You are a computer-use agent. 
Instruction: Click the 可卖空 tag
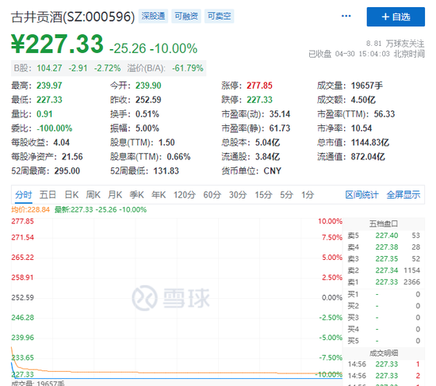tap(219, 16)
